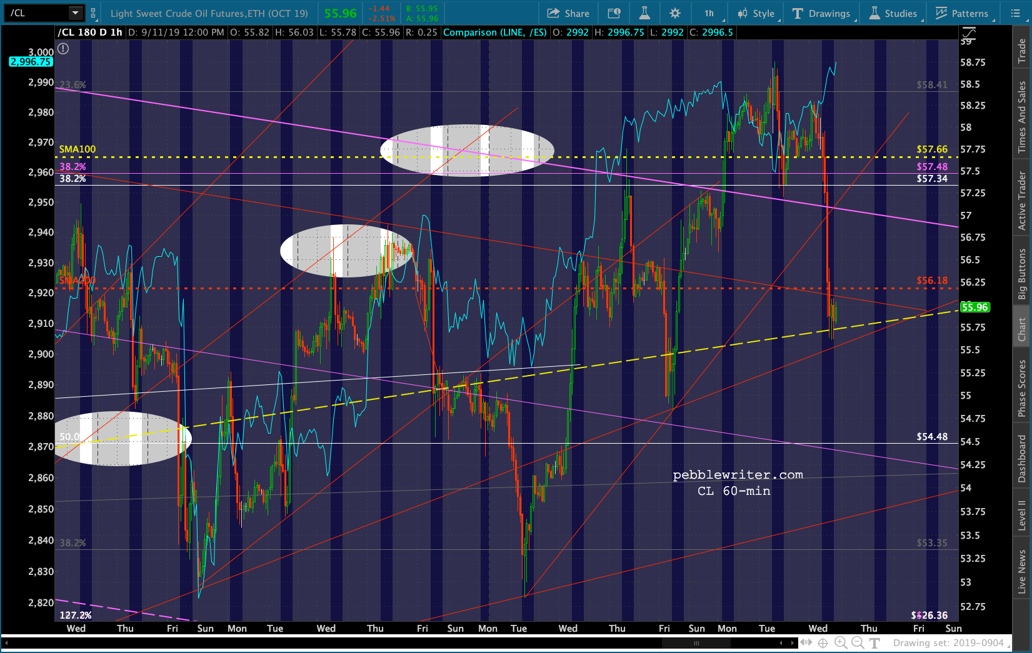Viewport: 1032px width, 653px height.
Task: Click the /CL 180 D 1h chart title
Action: 90,32
